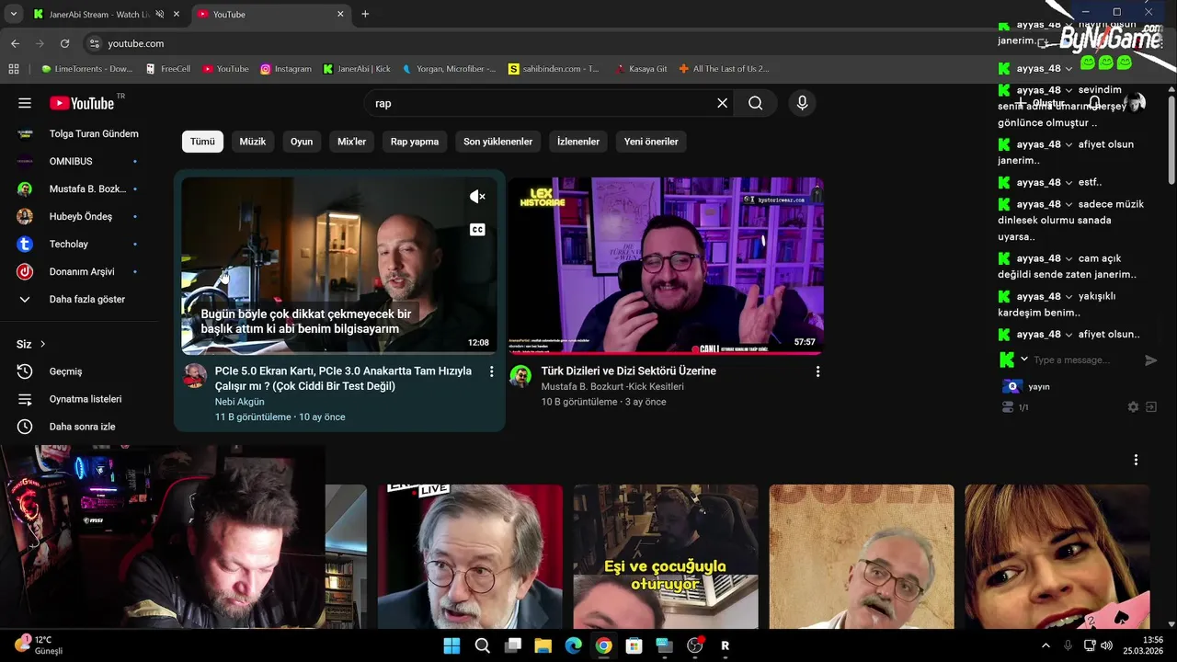Viewport: 1177px width, 662px height.
Task: Start voice search with the microphone icon
Action: (802, 103)
